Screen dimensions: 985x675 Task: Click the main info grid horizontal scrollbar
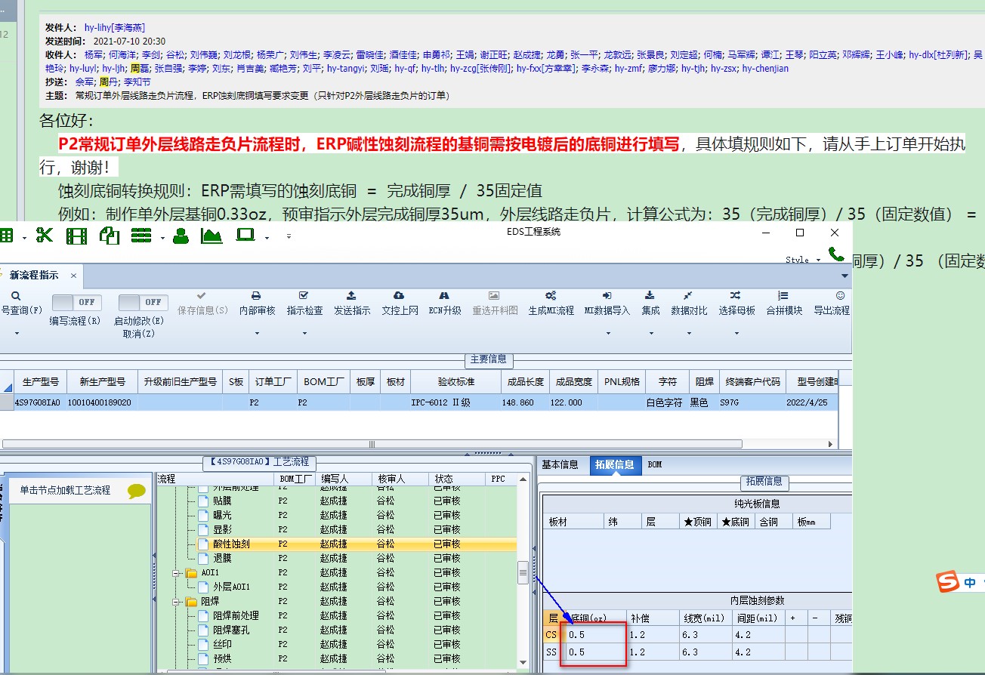coord(371,444)
